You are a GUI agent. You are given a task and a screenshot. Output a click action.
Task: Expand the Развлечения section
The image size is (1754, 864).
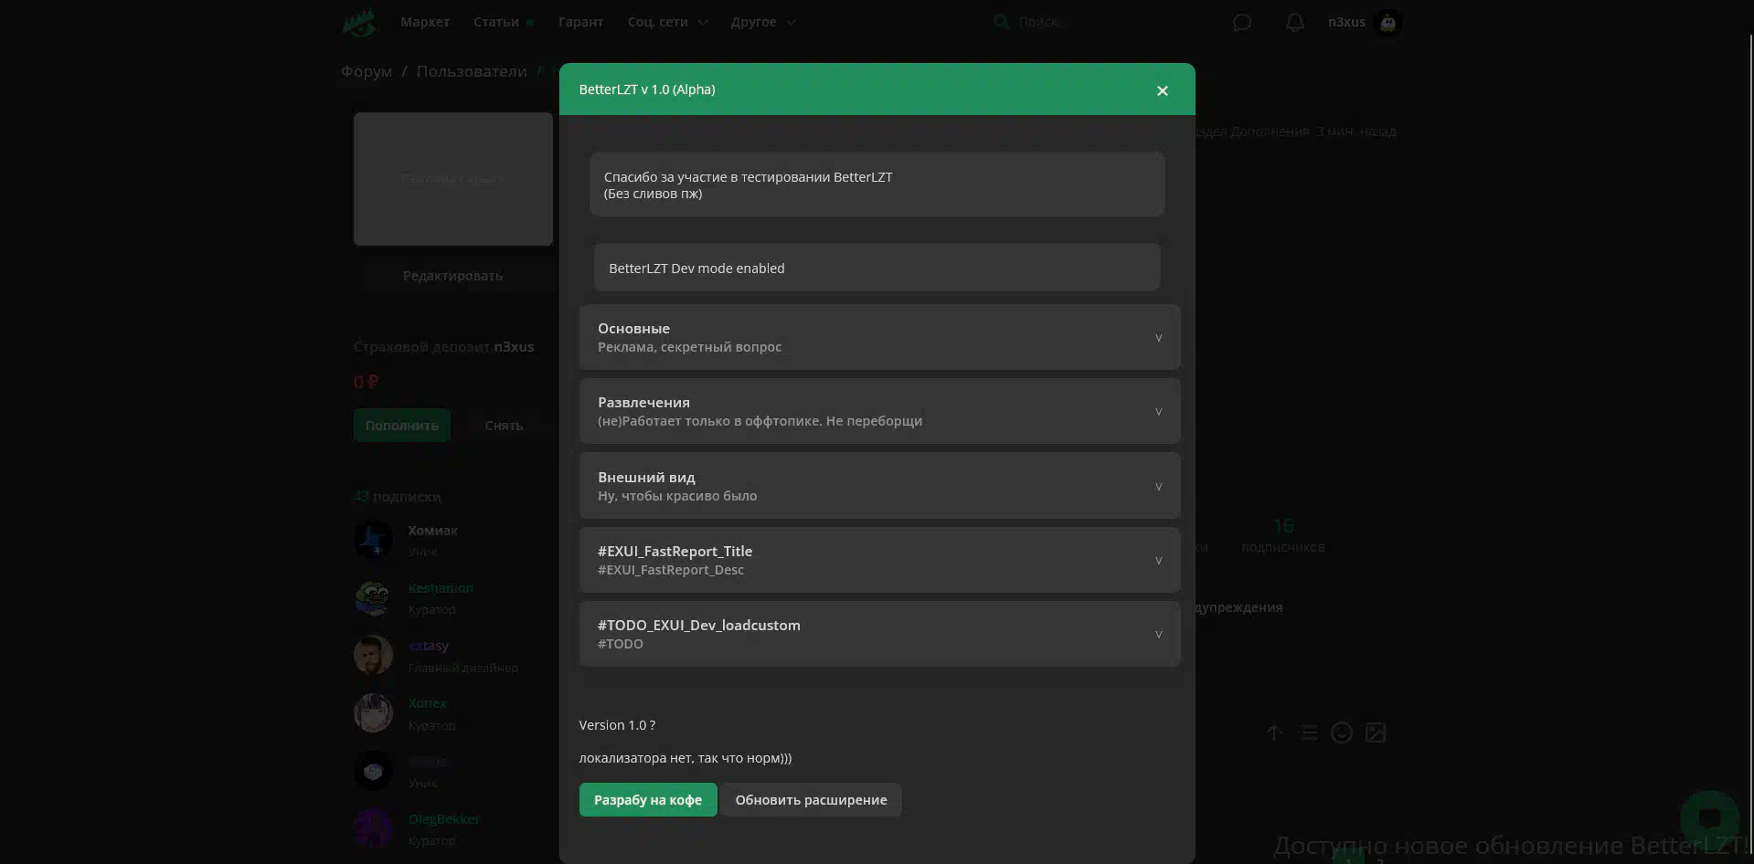(879, 411)
